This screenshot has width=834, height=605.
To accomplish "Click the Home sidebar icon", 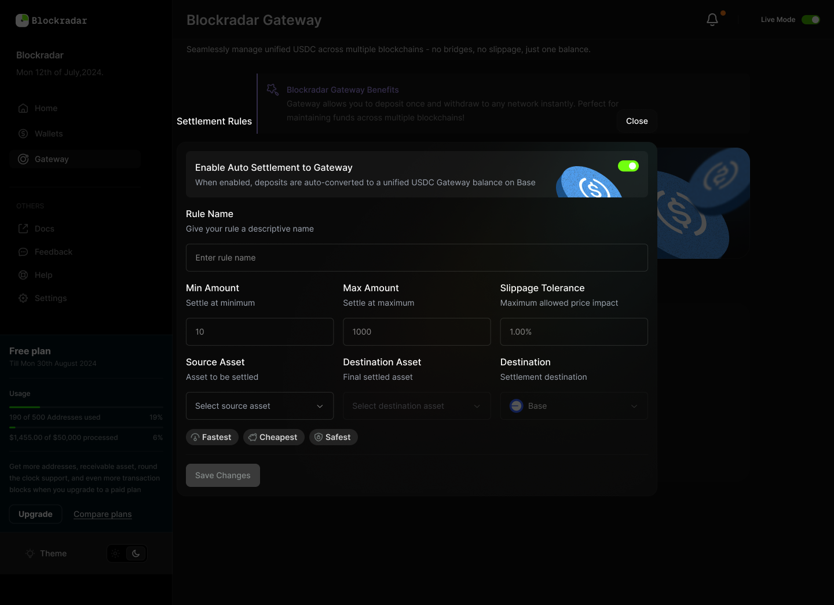I will coord(23,108).
